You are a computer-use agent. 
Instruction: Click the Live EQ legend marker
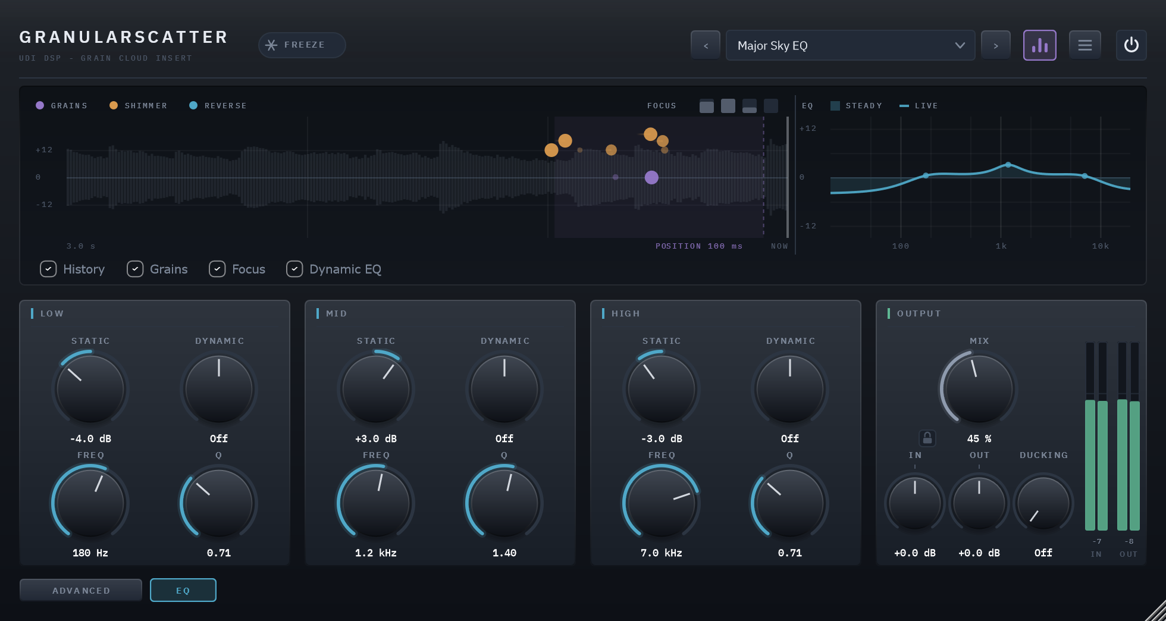tap(904, 105)
